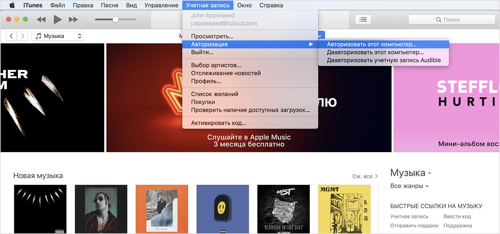Click the rewind previous track button
The height and width of the screenshot is (234, 500).
41,19
